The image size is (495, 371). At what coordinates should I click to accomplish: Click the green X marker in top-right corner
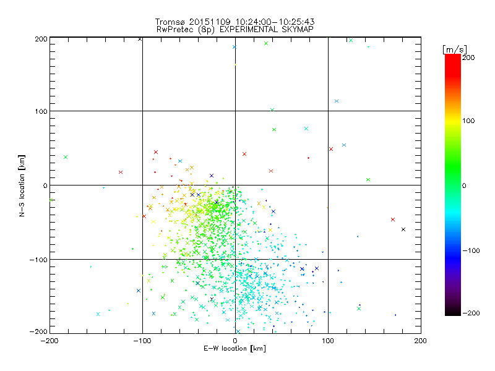(351, 40)
